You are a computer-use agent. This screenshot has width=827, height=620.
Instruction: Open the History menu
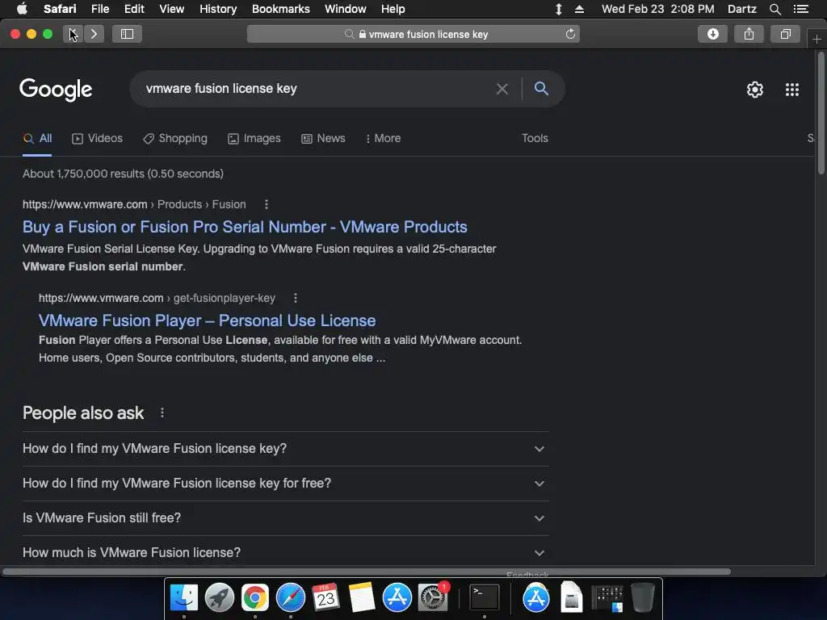tap(218, 9)
